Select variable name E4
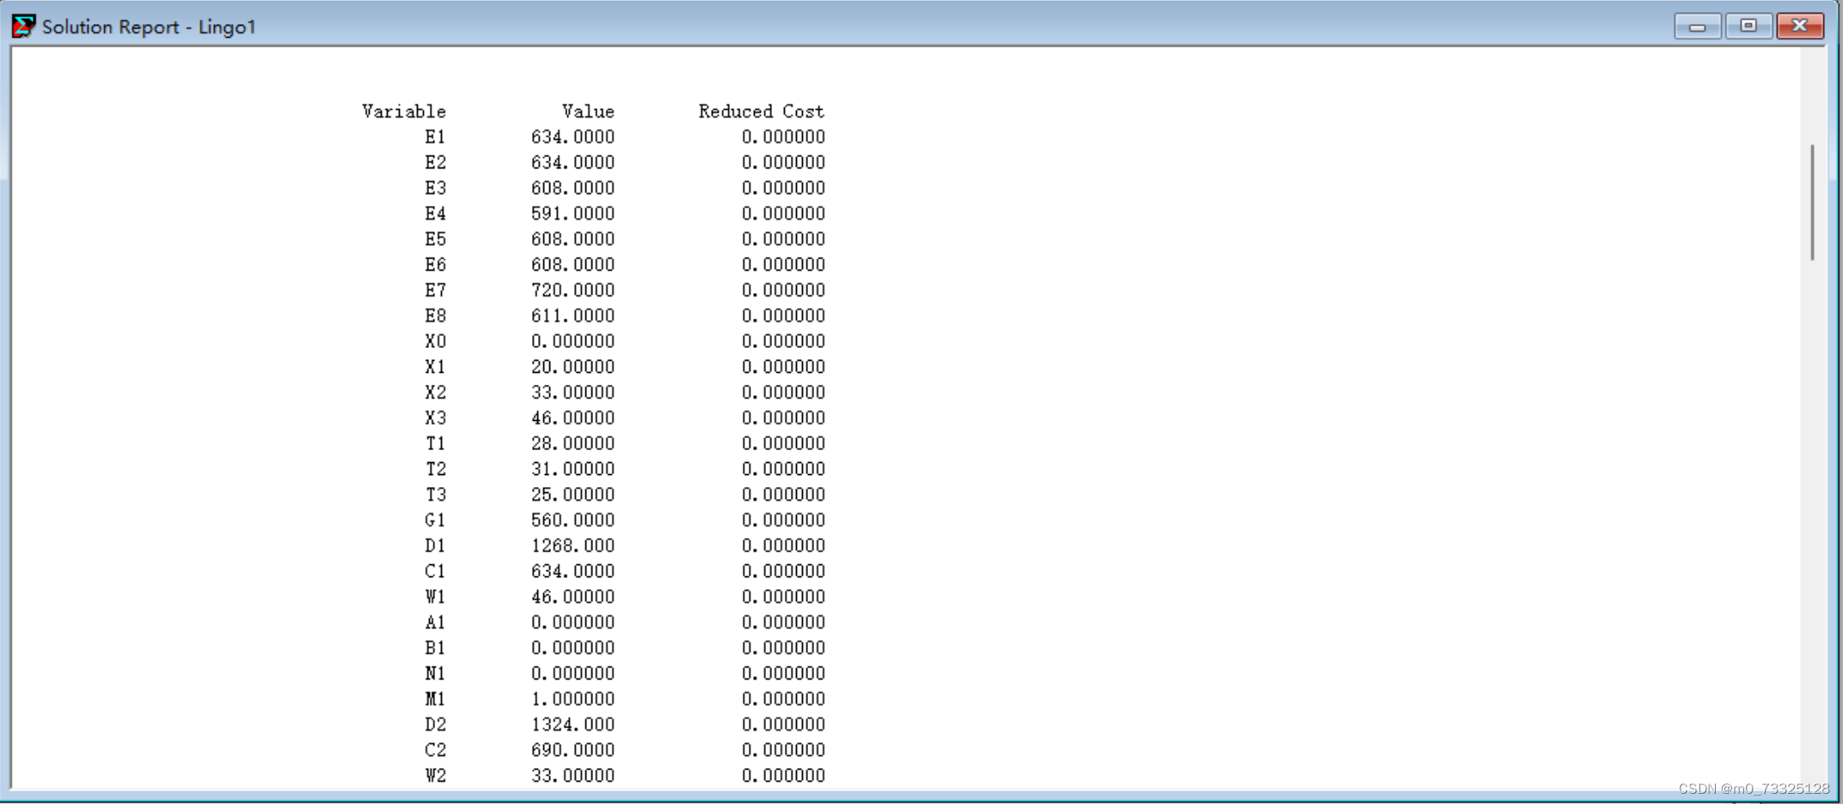1843x804 pixels. (435, 213)
